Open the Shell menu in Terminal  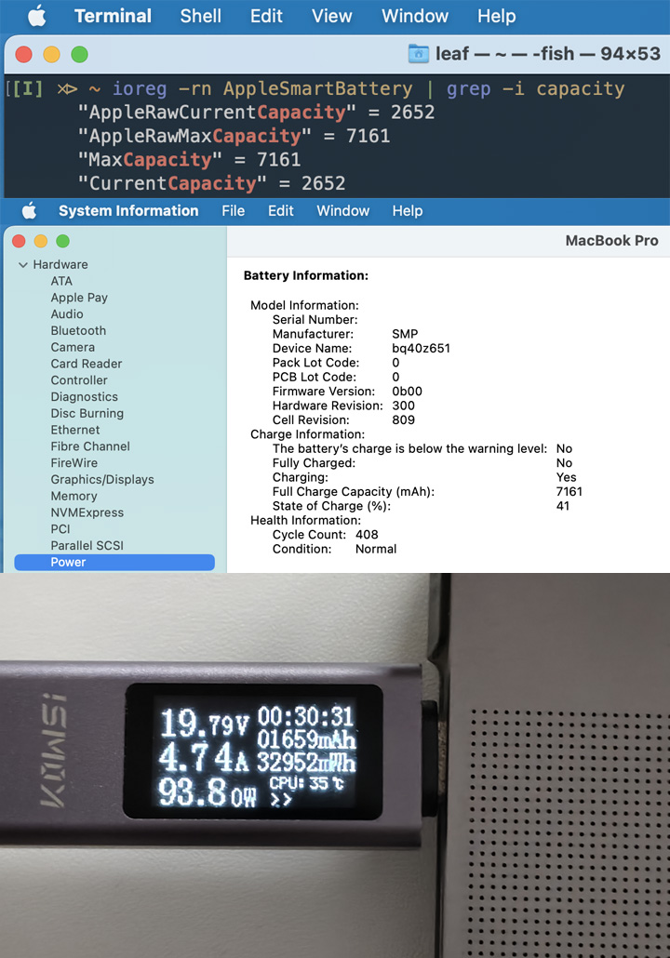(x=201, y=16)
